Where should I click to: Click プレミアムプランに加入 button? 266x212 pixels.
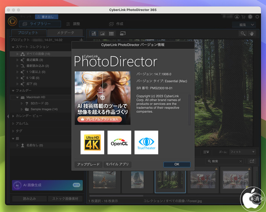click(x=100, y=119)
